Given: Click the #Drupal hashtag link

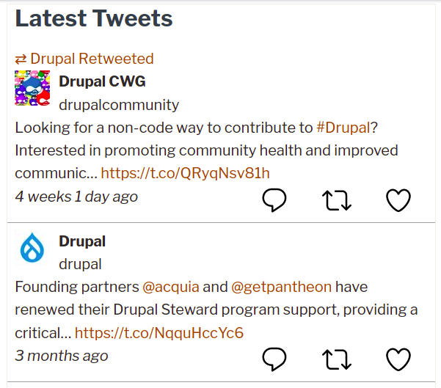Looking at the screenshot, I should [x=343, y=128].
